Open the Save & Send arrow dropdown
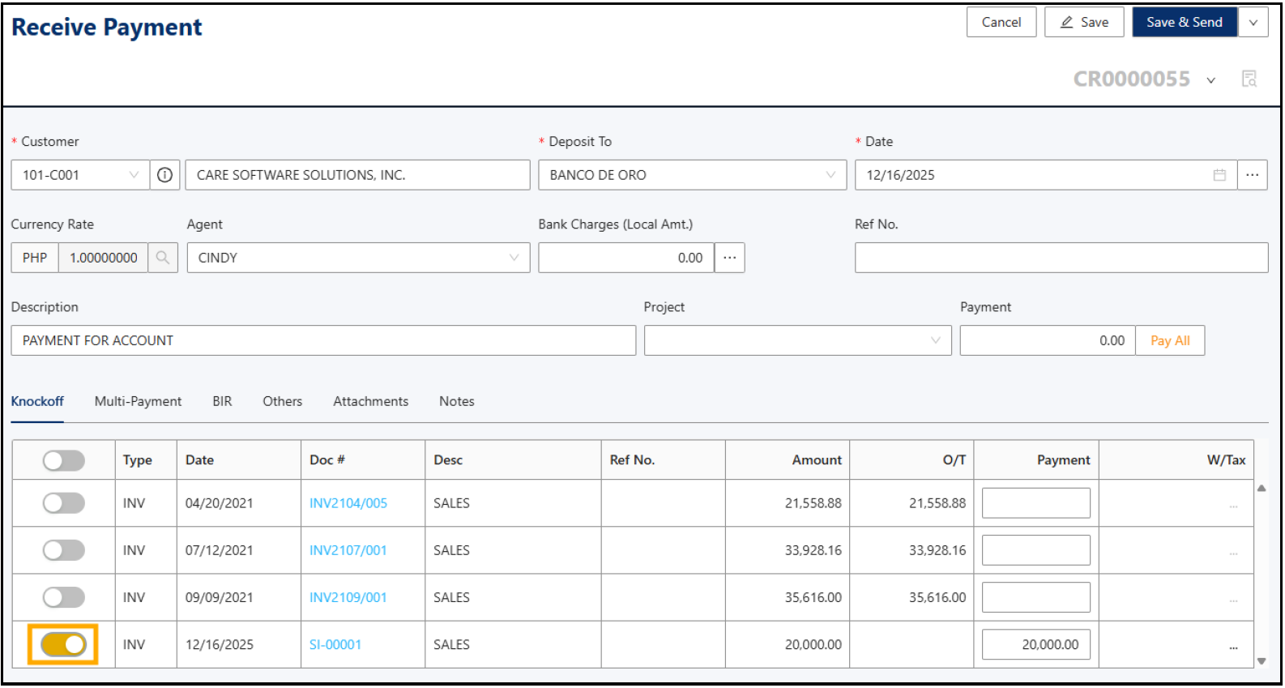The image size is (1285, 688). (x=1253, y=23)
